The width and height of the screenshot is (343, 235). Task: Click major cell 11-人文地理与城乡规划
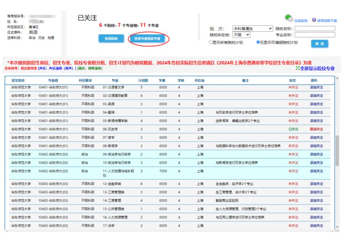coord(118,173)
